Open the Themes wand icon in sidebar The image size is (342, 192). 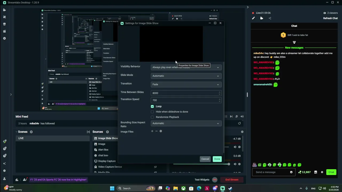(x=4, y=17)
